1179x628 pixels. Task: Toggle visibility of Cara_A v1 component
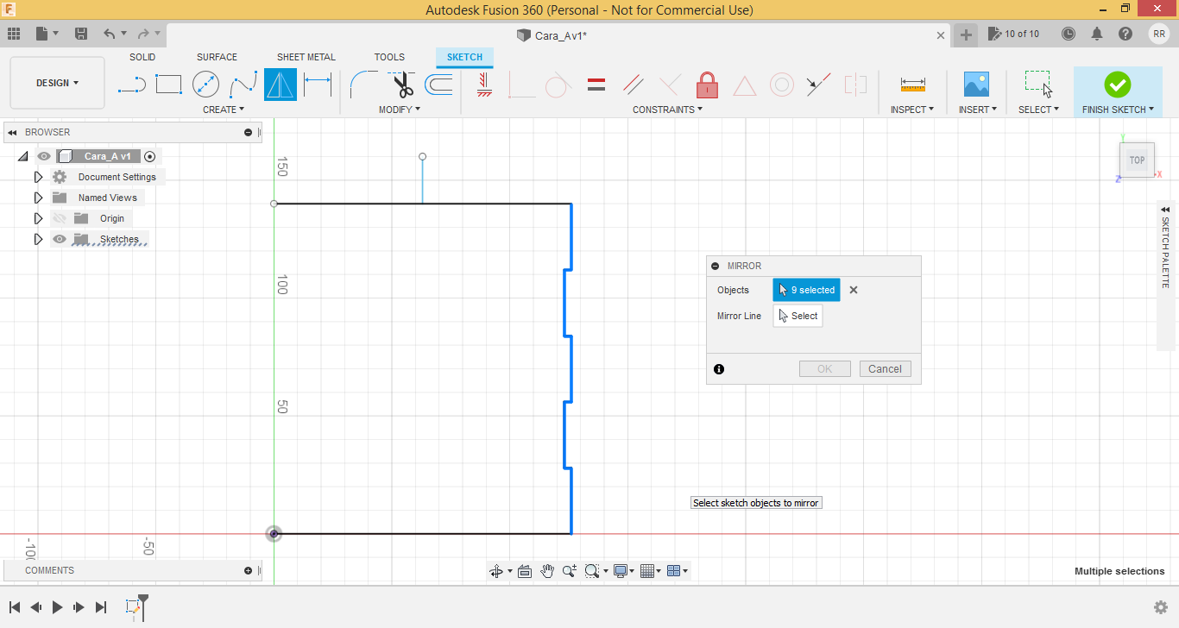44,156
